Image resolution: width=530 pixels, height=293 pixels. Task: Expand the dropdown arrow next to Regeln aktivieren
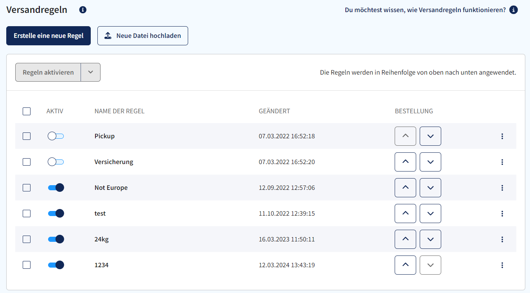91,72
